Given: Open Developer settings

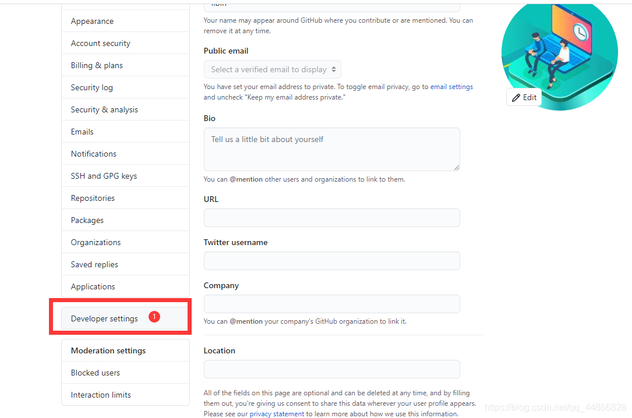Looking at the screenshot, I should (104, 318).
